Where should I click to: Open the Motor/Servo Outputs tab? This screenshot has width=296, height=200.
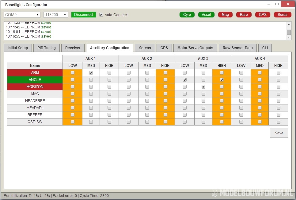(195, 48)
